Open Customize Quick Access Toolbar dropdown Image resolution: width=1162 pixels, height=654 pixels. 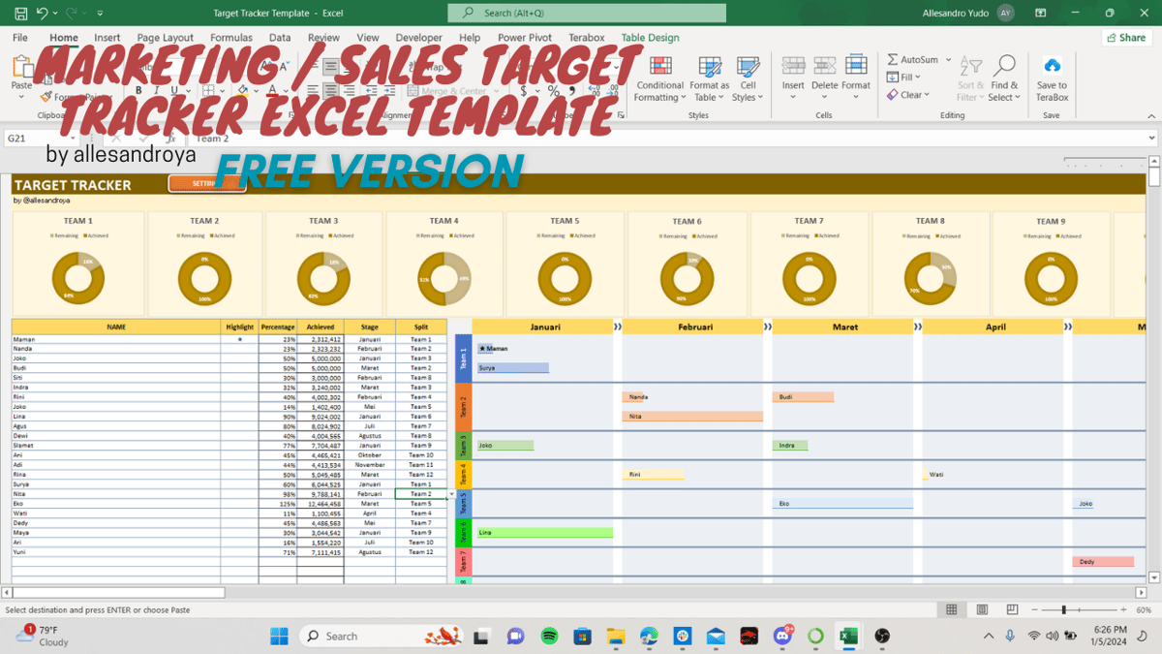tap(98, 14)
